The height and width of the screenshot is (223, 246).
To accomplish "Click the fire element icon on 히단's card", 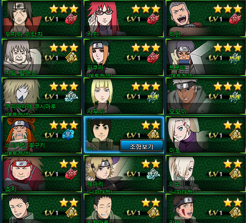I will point(235,19).
